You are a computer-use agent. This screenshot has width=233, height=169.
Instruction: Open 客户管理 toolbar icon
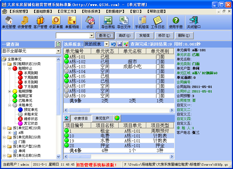(40, 22)
